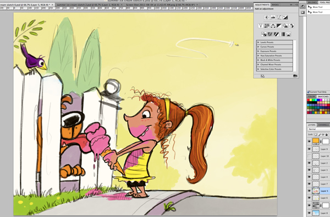
Task: Expand Hue/Saturation Presets list
Action: tap(258, 56)
